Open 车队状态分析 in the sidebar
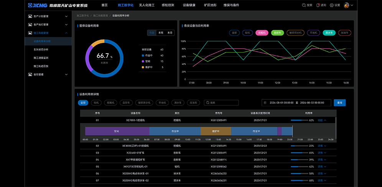This screenshot has height=187, width=382. [41, 49]
